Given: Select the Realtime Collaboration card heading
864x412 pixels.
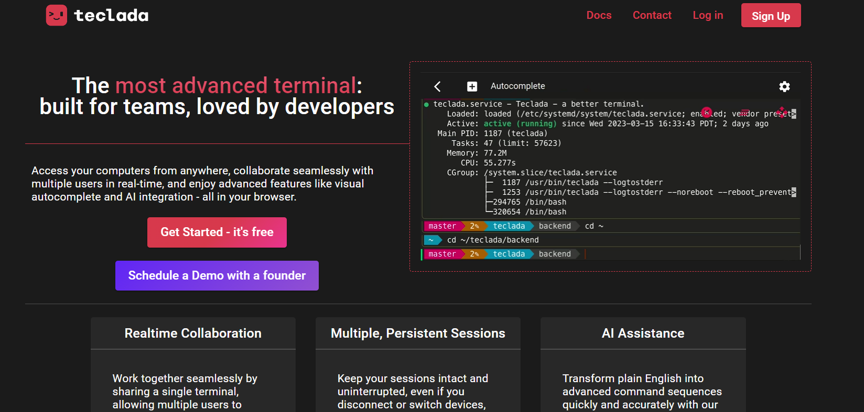Looking at the screenshot, I should 193,333.
